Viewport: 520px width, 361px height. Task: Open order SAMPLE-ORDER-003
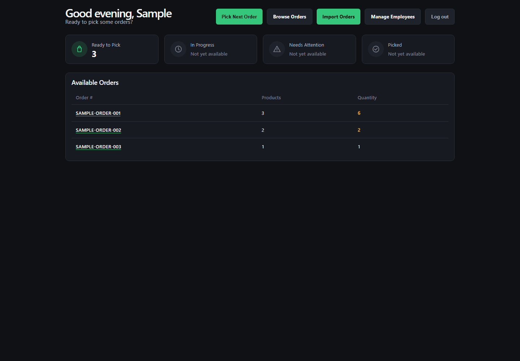click(x=99, y=147)
